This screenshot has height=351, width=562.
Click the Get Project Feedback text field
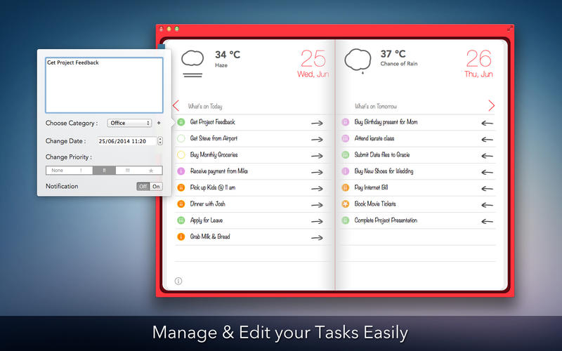104,85
